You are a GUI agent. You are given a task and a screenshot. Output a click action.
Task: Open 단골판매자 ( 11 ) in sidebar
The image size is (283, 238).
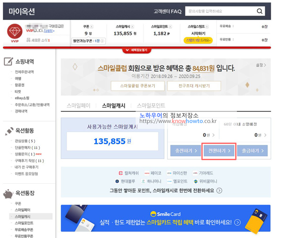[27, 148]
